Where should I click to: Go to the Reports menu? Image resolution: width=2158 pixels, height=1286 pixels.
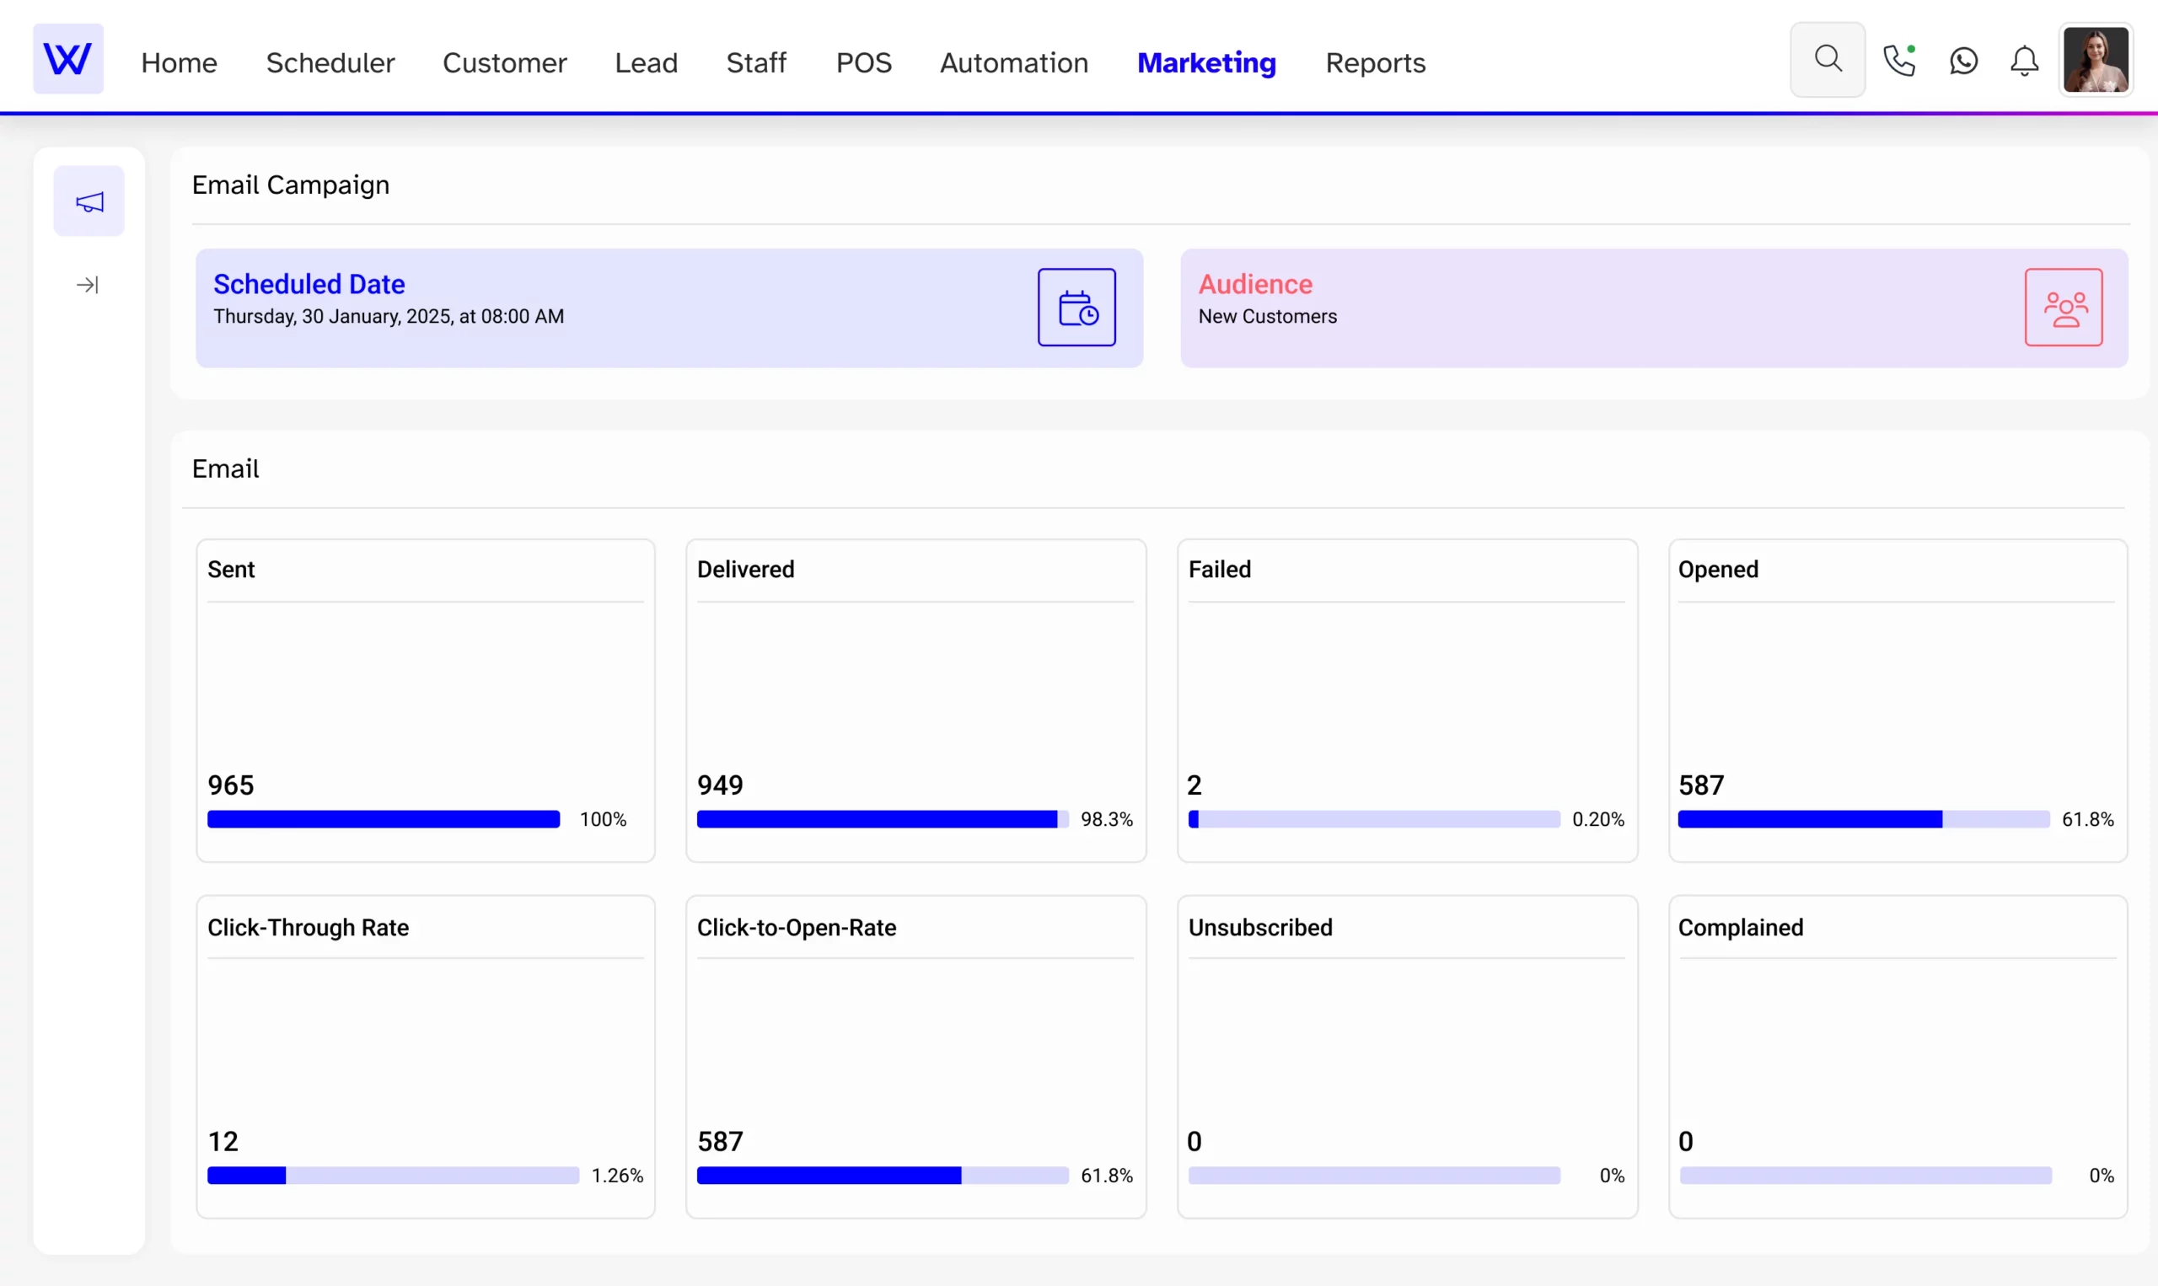[x=1375, y=62]
